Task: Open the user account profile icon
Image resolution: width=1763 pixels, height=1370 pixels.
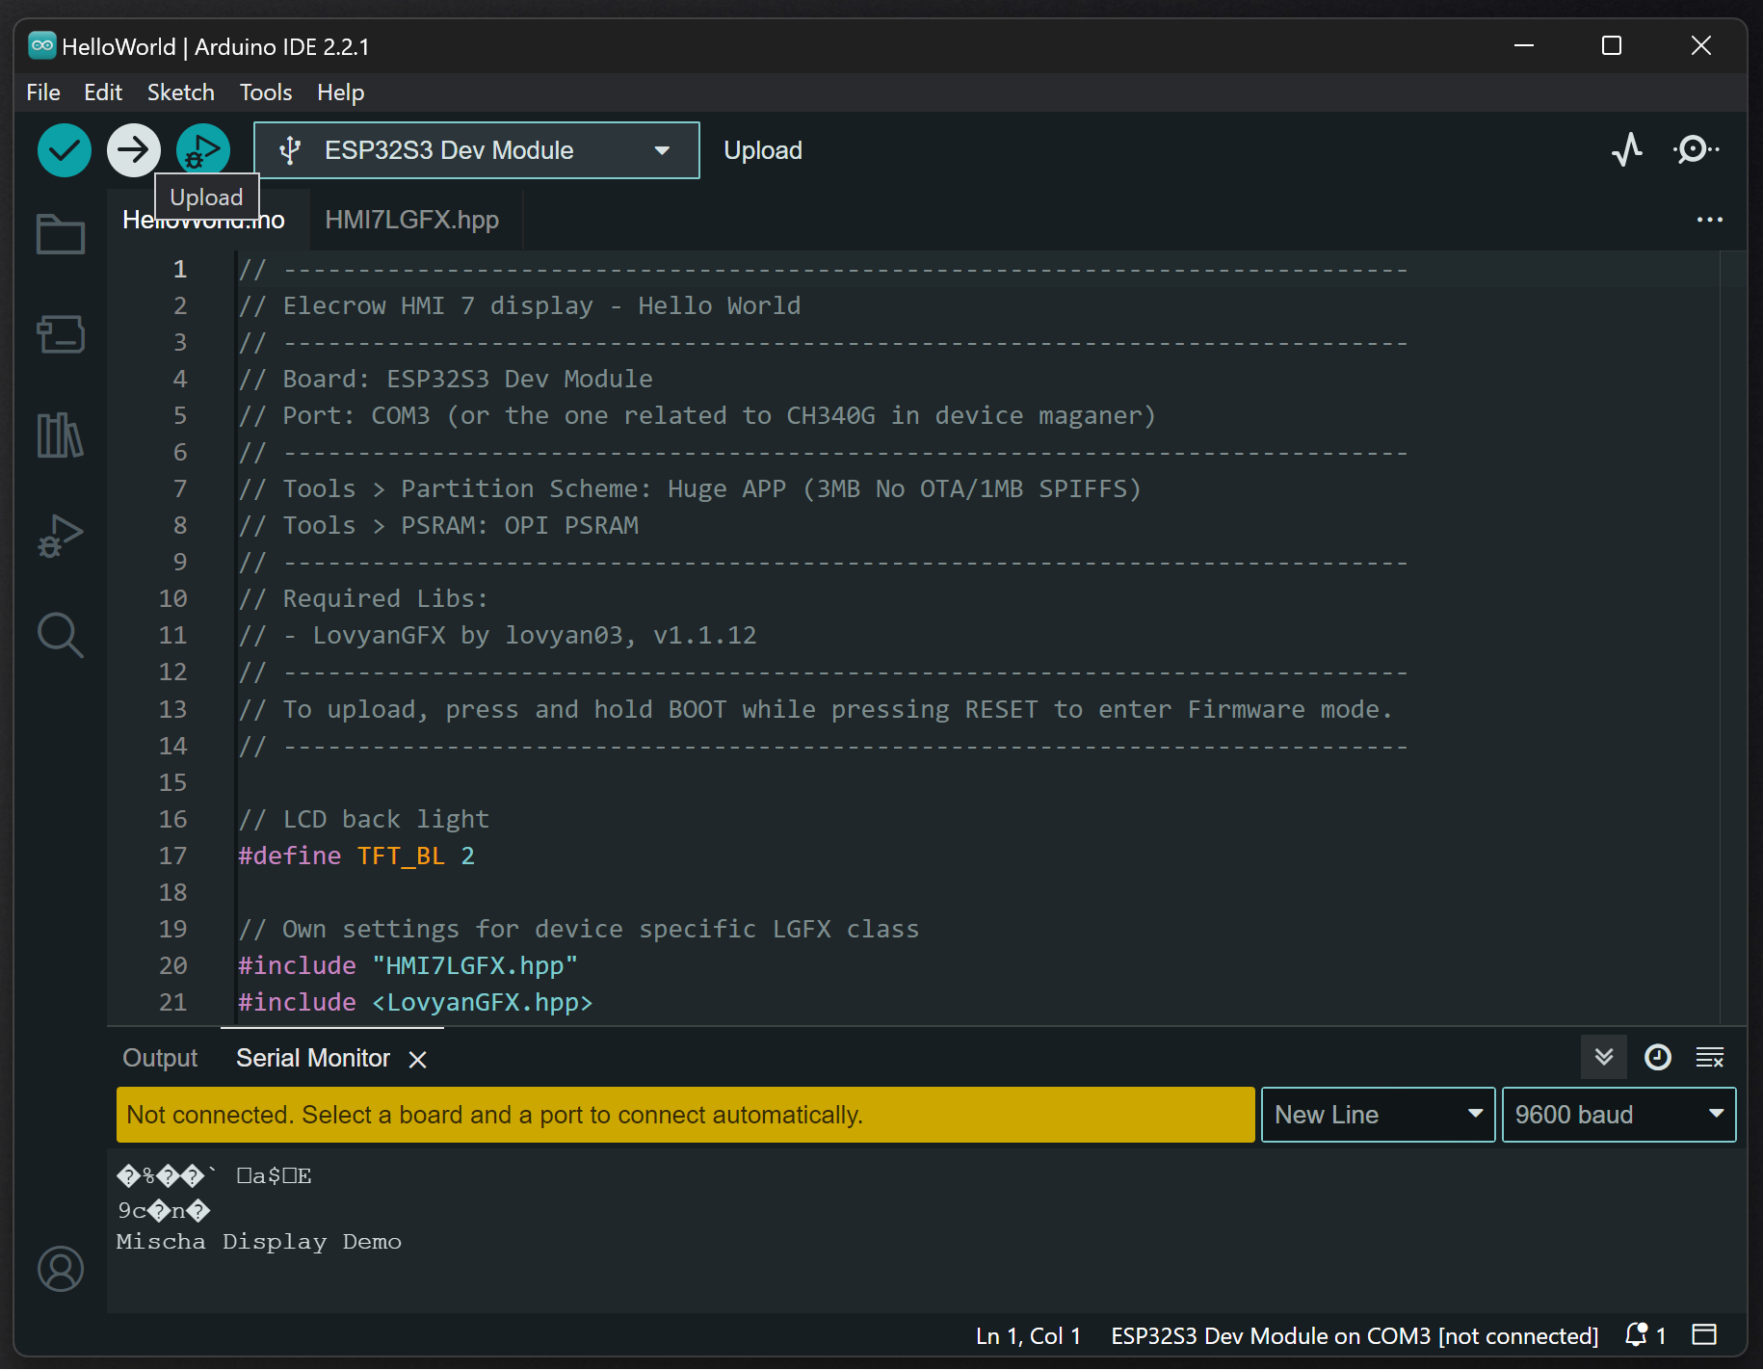Action: pyautogui.click(x=61, y=1269)
